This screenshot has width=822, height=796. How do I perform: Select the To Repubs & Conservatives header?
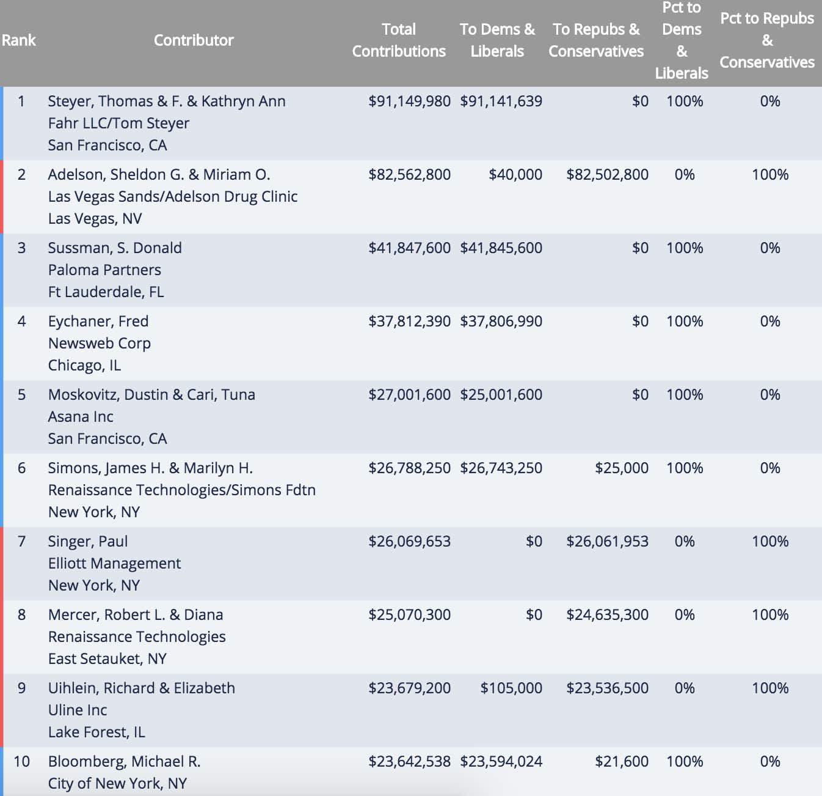click(x=596, y=40)
